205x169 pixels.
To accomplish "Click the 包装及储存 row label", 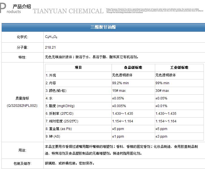I will pos(22,163).
